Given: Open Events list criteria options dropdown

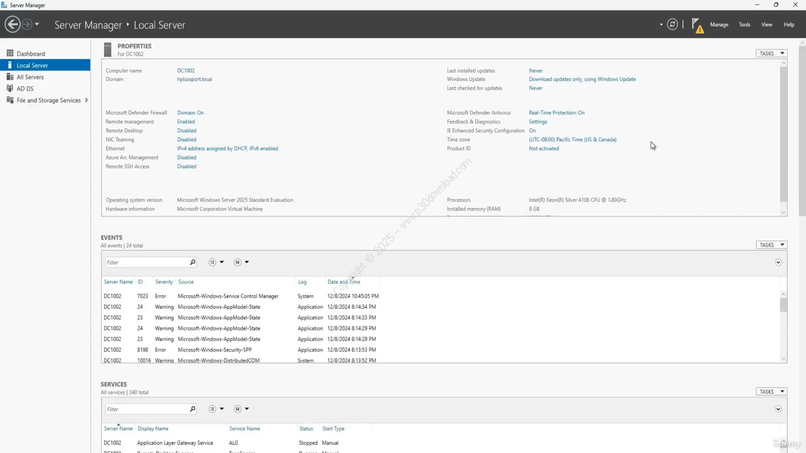Looking at the screenshot, I should click(216, 262).
